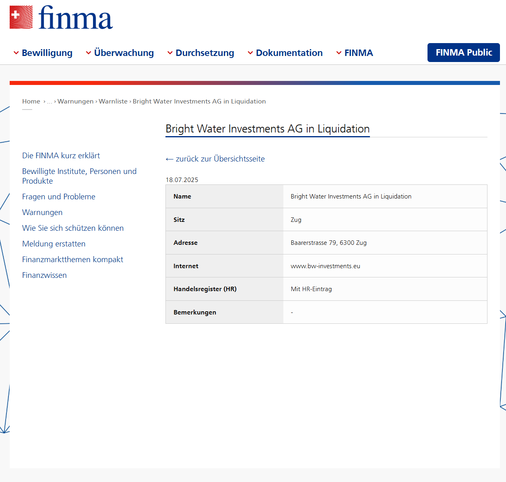Select address Baarerstrasse 79, 6300 Zug
Viewport: 506px width, 482px height.
328,243
